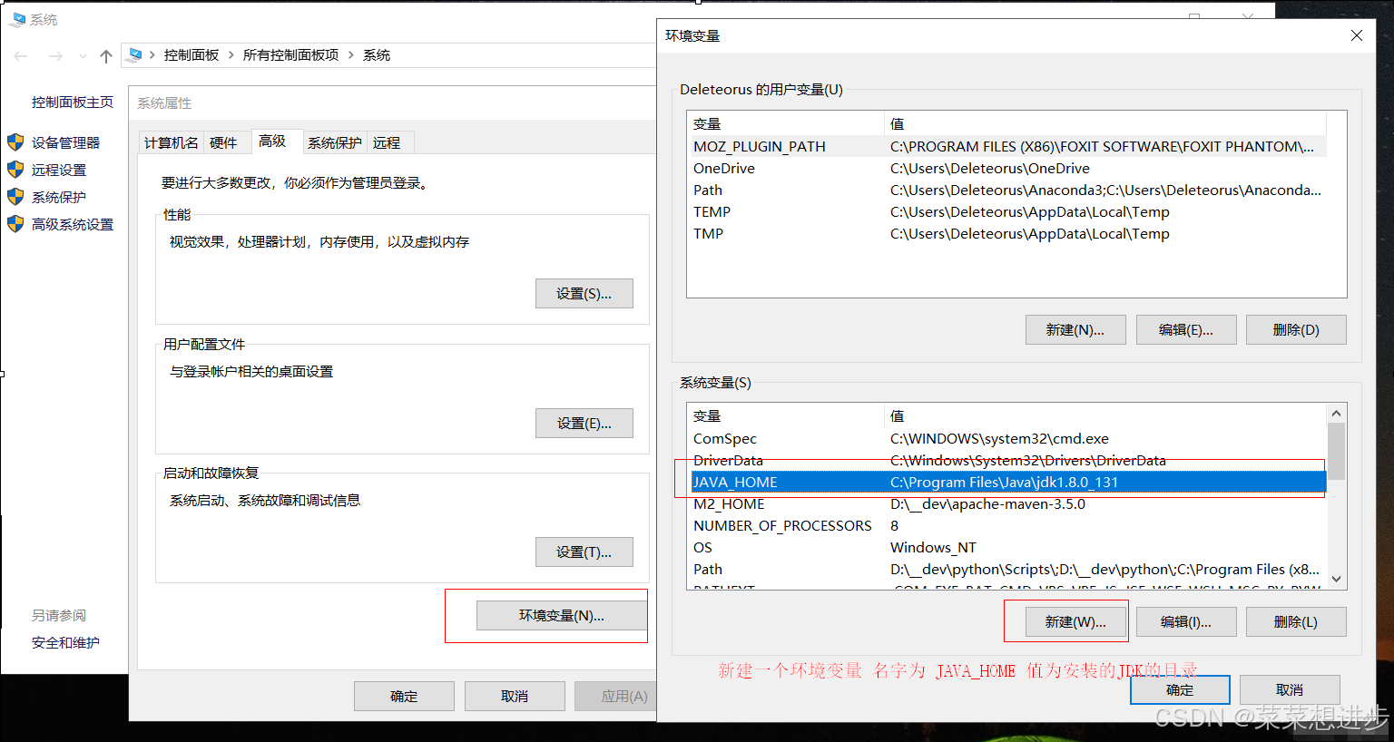Viewport: 1394px width, 742px height.
Task: Click user profiles 设置(E)... button
Action: click(x=584, y=424)
